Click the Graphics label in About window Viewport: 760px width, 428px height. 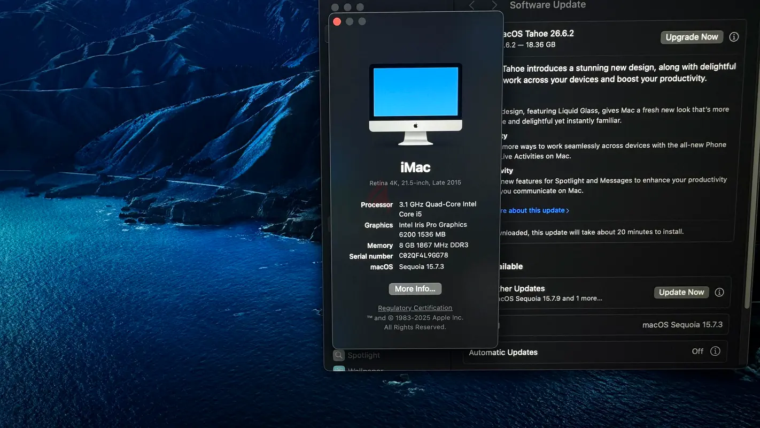379,226
